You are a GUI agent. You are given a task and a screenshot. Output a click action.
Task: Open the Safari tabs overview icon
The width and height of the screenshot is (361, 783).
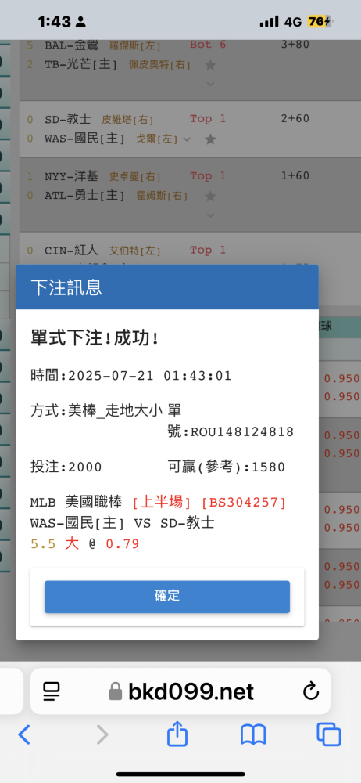point(329,734)
